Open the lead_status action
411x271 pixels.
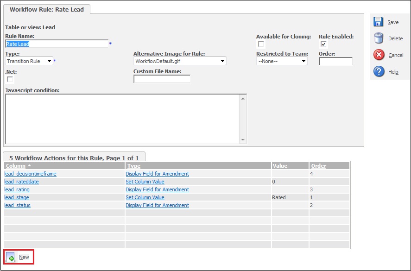pyautogui.click(x=18, y=205)
